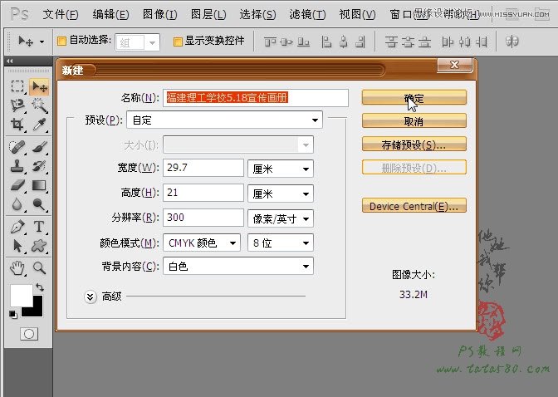Select the Eraser tool
The image size is (558, 397).
point(17,185)
